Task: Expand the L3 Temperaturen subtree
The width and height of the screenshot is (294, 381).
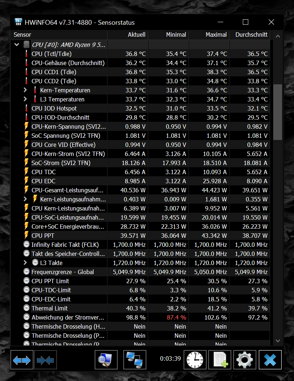Action: (25, 99)
